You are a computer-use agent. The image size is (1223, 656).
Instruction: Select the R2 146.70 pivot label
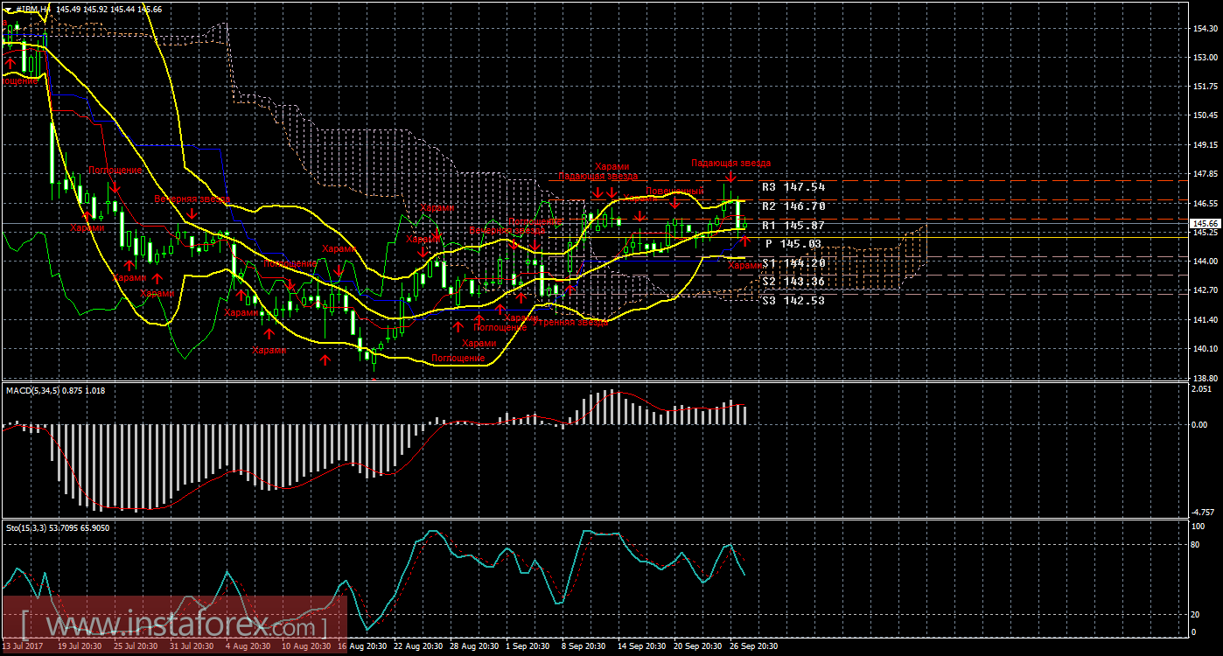tap(793, 206)
